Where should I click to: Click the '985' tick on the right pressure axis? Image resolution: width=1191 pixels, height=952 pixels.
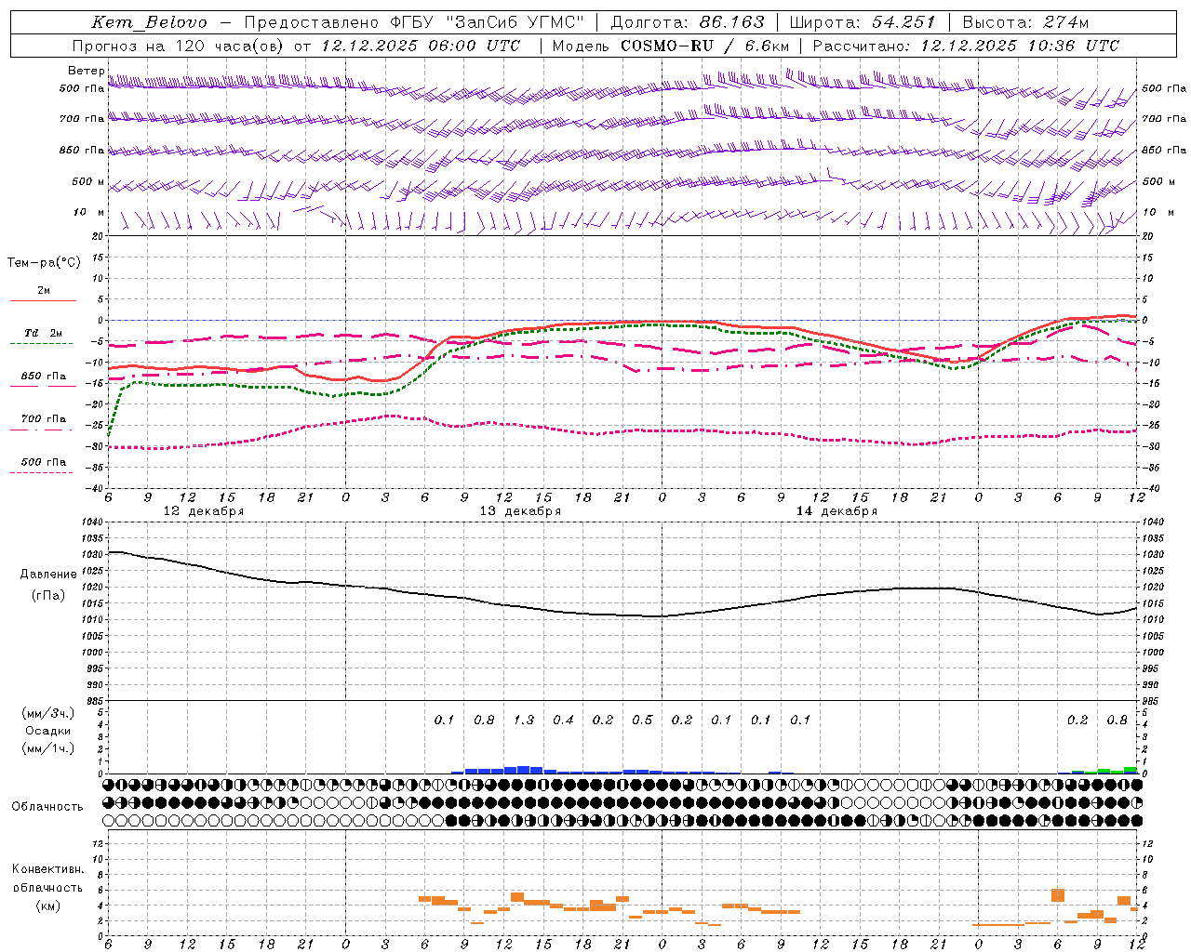tap(1152, 701)
